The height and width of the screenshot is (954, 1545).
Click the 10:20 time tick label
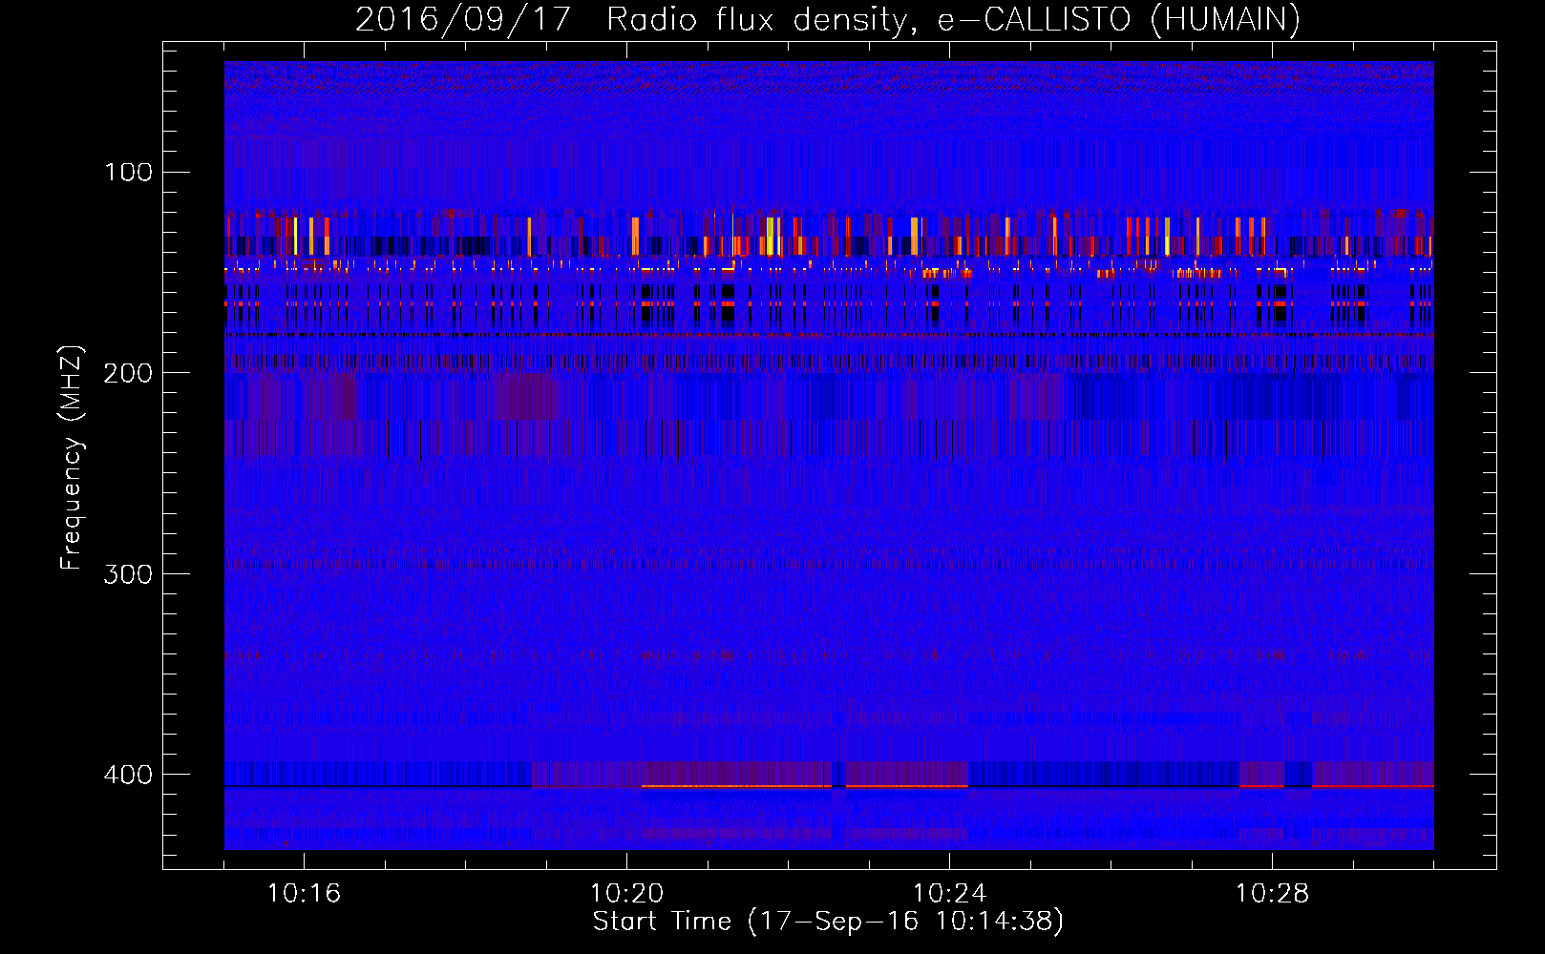click(x=626, y=894)
